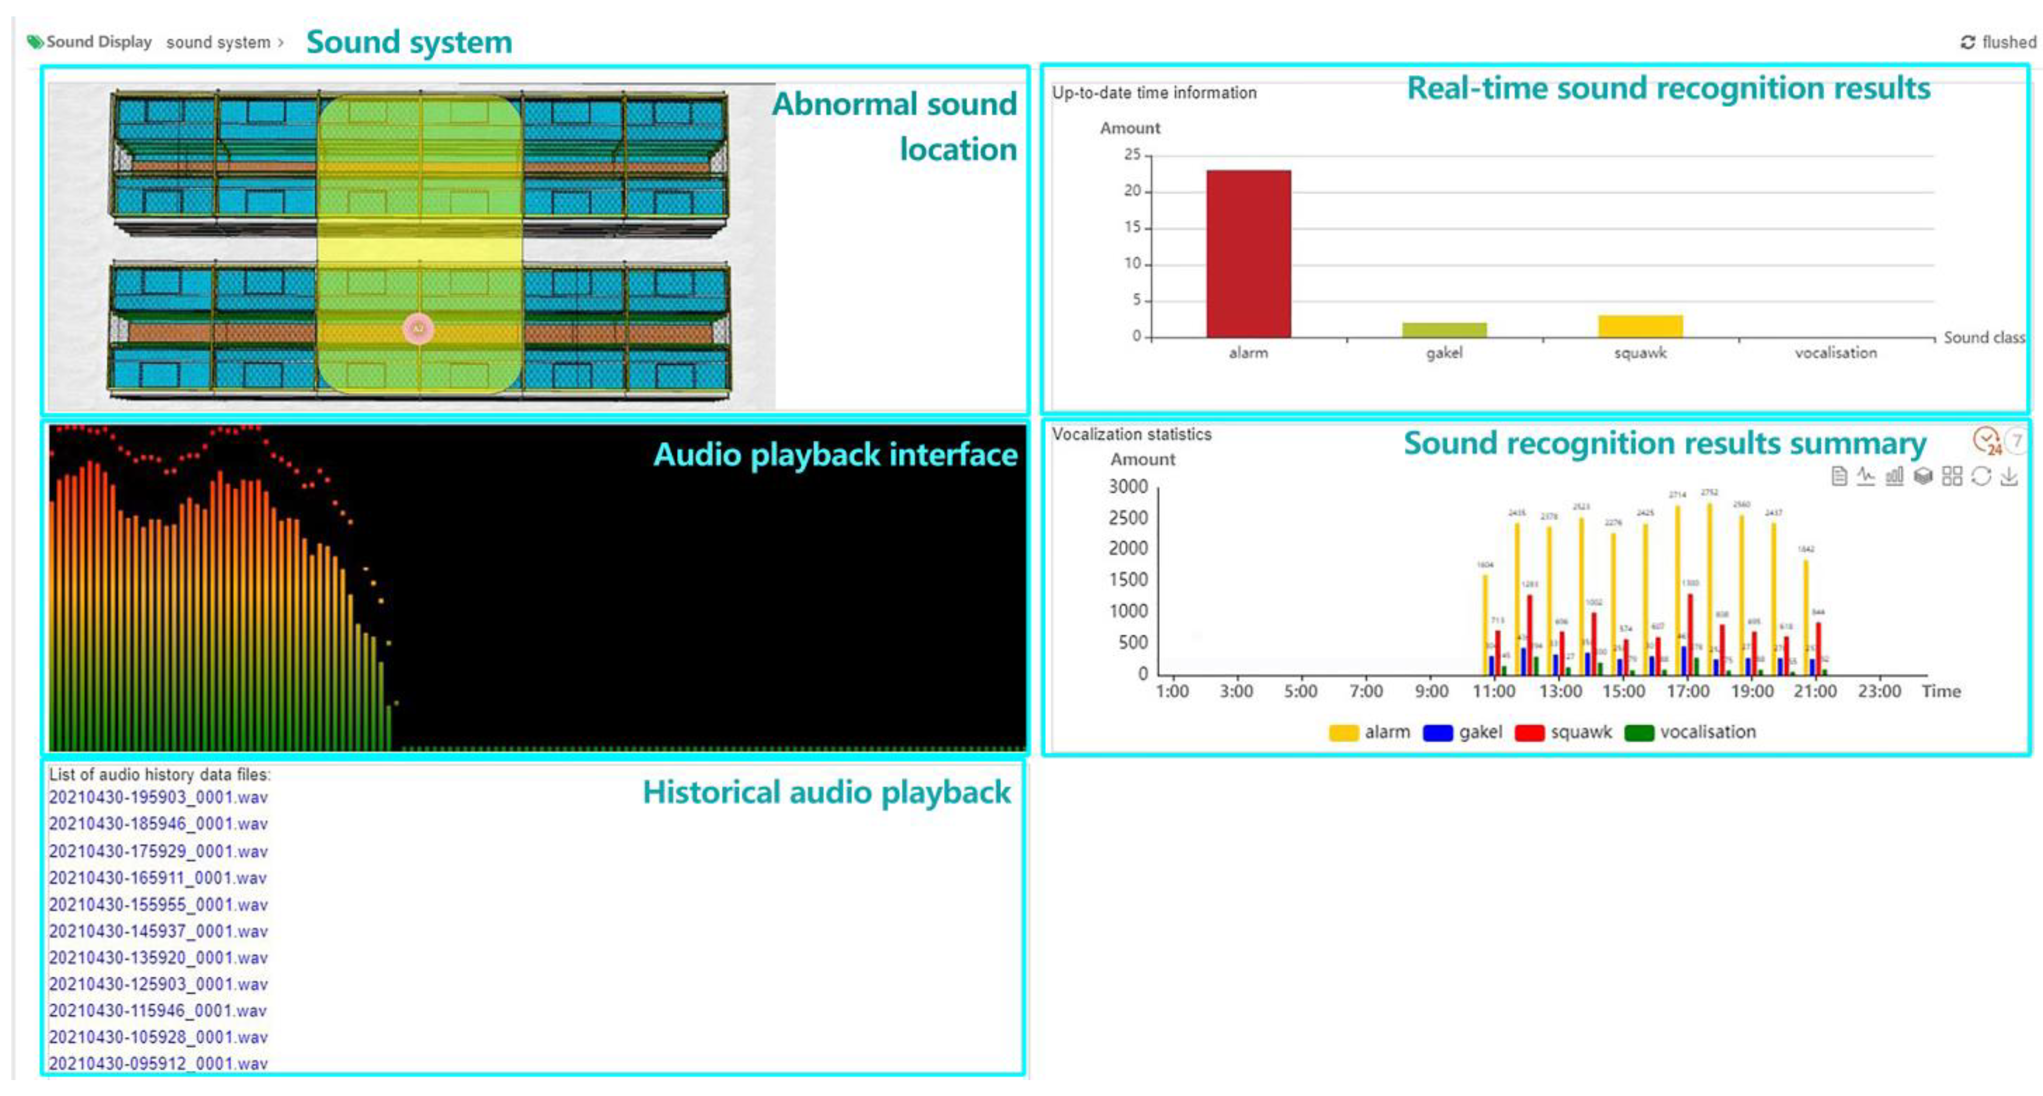Switch chart to bar view
This screenshot has height=1096, width=2043.
click(x=1895, y=476)
